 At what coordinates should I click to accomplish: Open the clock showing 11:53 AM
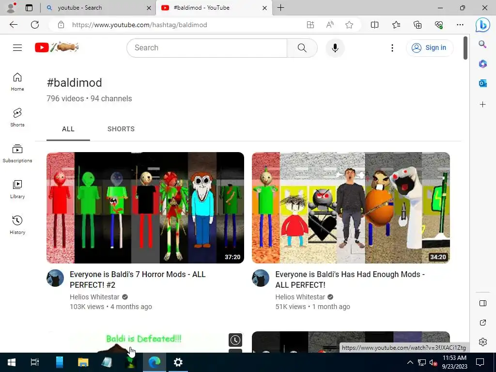coord(454,362)
